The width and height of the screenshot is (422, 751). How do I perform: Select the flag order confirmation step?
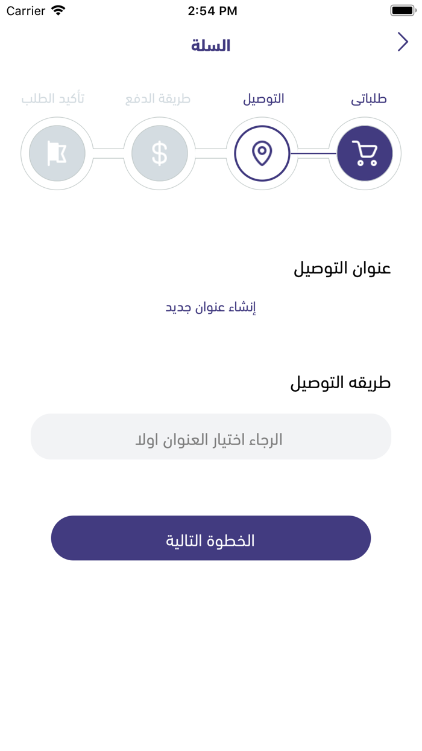coord(57,153)
